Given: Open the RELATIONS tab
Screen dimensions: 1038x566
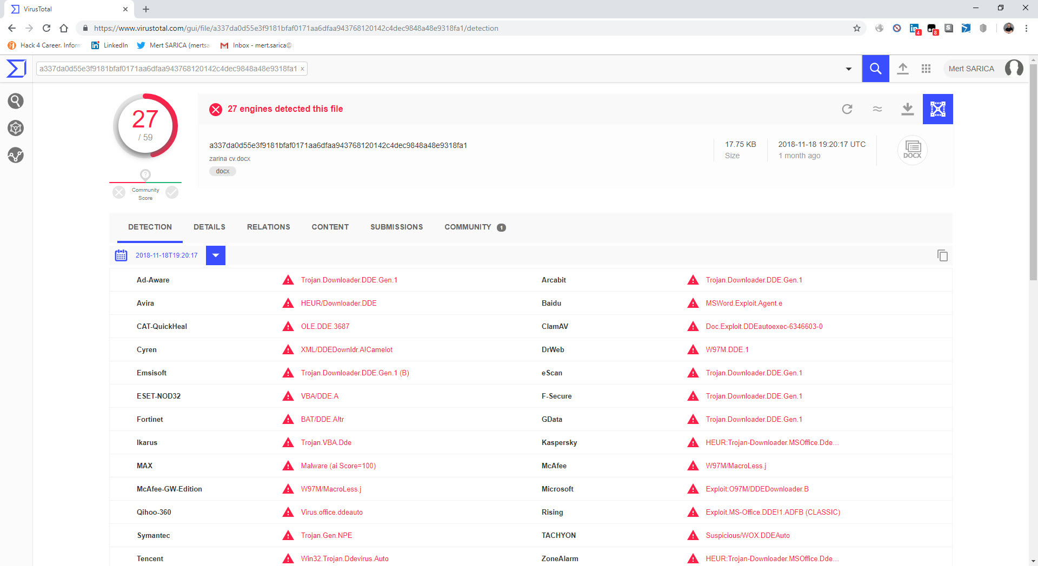Looking at the screenshot, I should coord(269,227).
